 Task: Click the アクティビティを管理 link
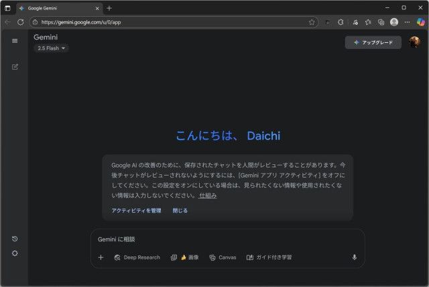click(136, 211)
